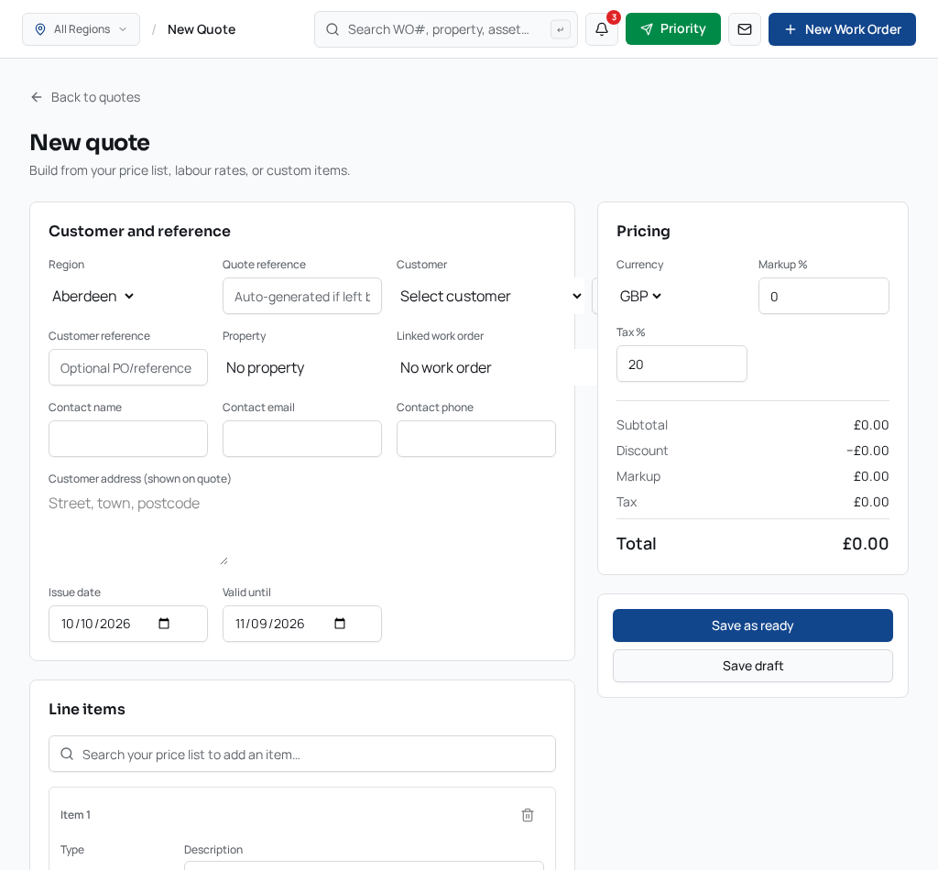Click the enter key icon in search box
This screenshot has width=938, height=870.
pyautogui.click(x=560, y=29)
